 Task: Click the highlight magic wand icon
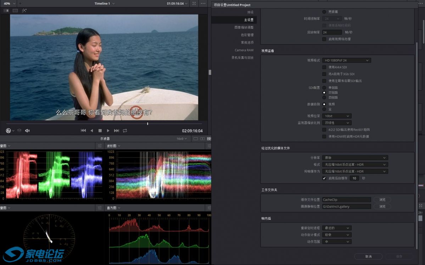click(x=24, y=11)
